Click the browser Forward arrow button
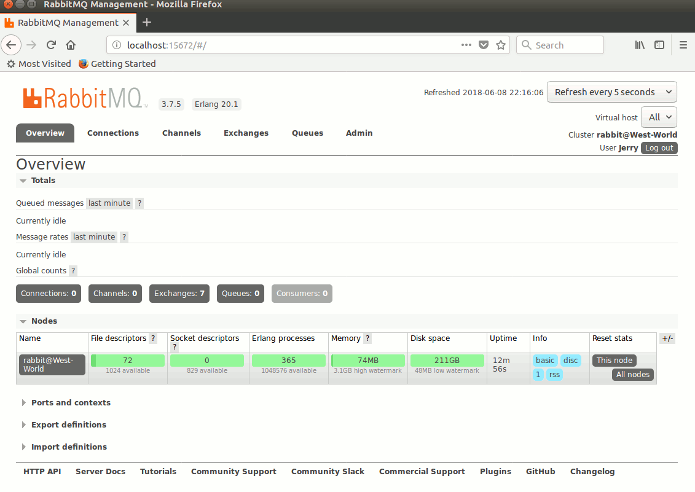The image size is (695, 492). tap(31, 45)
